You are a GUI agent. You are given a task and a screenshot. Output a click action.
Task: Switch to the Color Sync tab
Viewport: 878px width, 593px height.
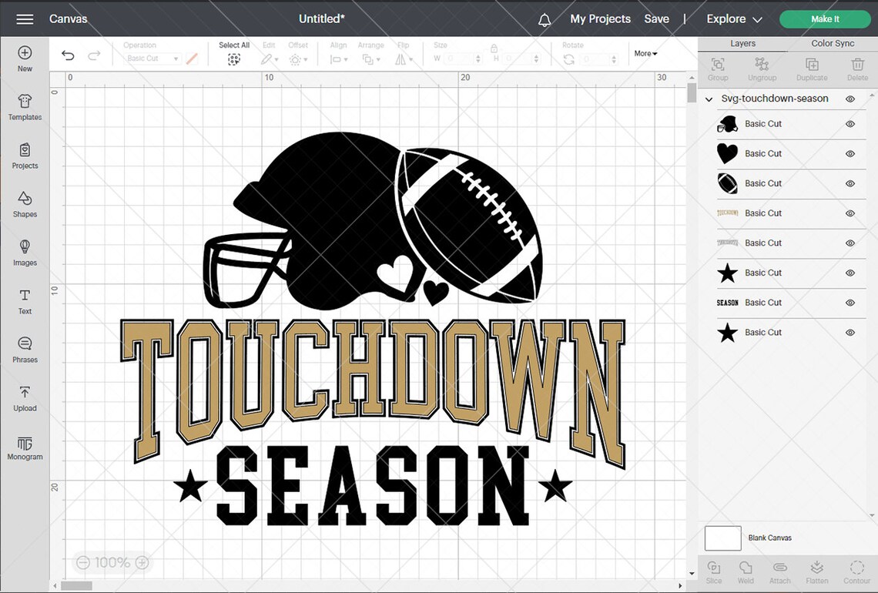coord(832,43)
